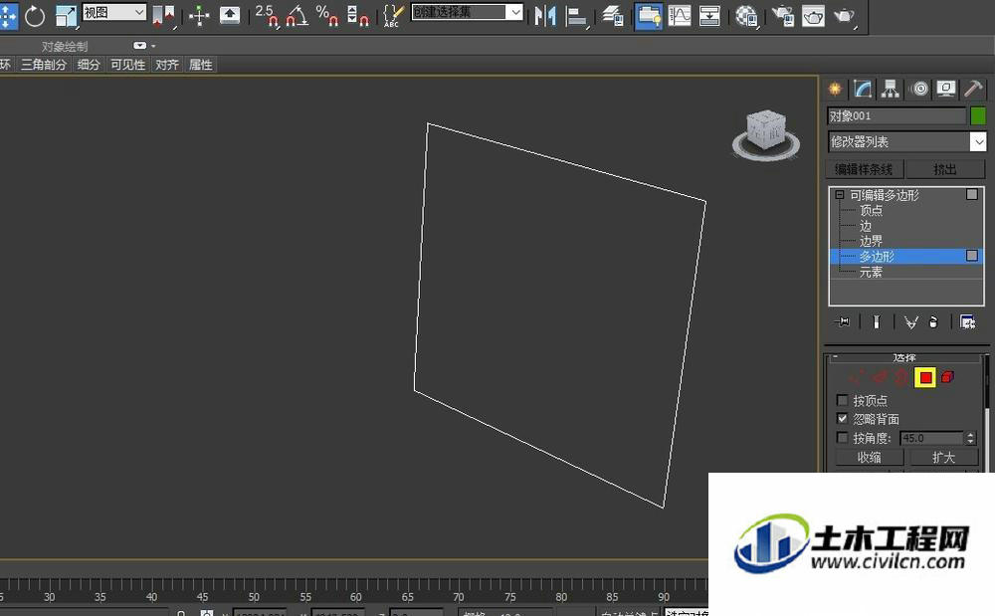Click Remove Modifier from stack icon
Screen dimensions: 995x616
tap(933, 322)
